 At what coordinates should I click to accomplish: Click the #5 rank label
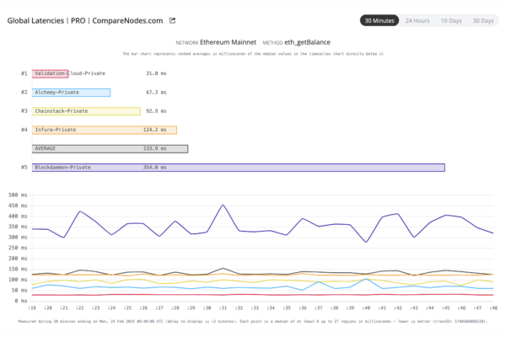click(x=24, y=168)
